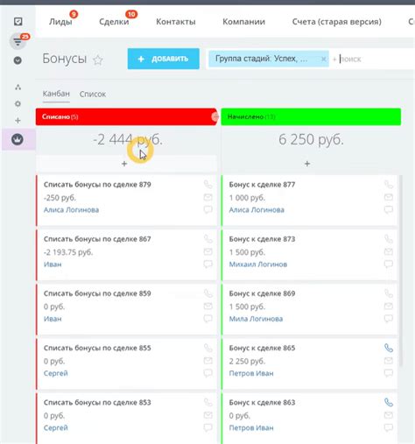Email icon on Списать бонусы по сделке 879

(207, 197)
